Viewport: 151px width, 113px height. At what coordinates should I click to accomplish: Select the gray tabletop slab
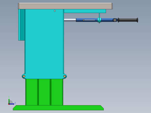tap(65, 6)
